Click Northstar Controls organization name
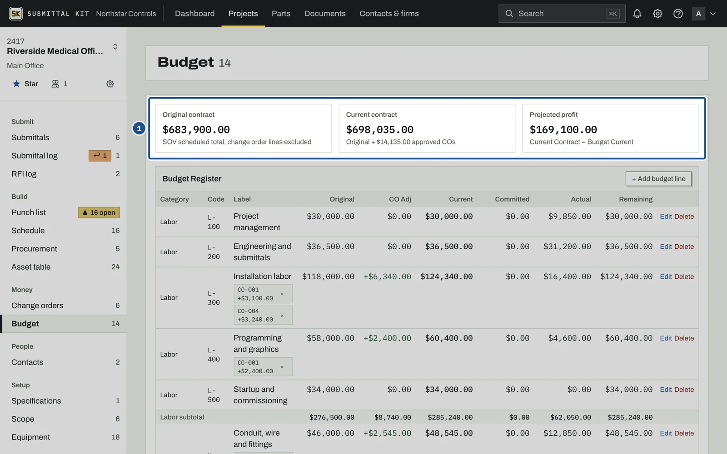 click(126, 14)
